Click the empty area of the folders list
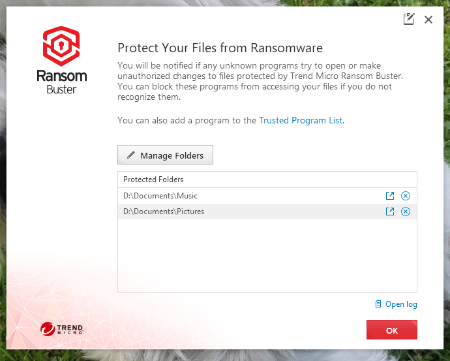 (267, 255)
